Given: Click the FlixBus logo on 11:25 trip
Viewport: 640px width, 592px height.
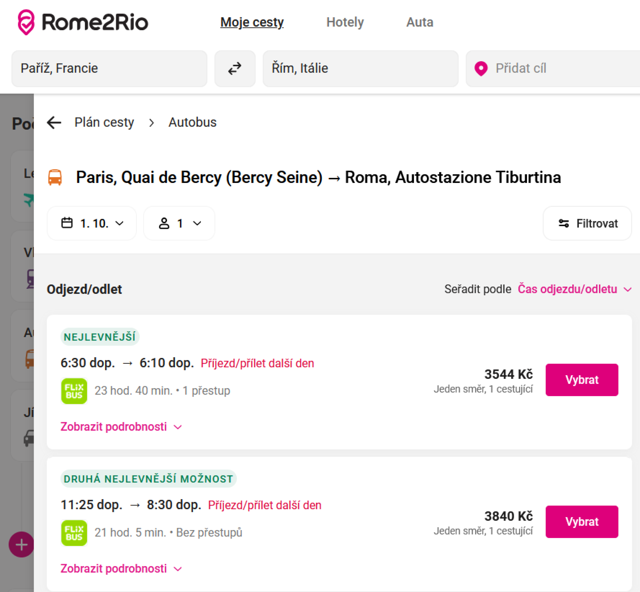Looking at the screenshot, I should pyautogui.click(x=74, y=533).
